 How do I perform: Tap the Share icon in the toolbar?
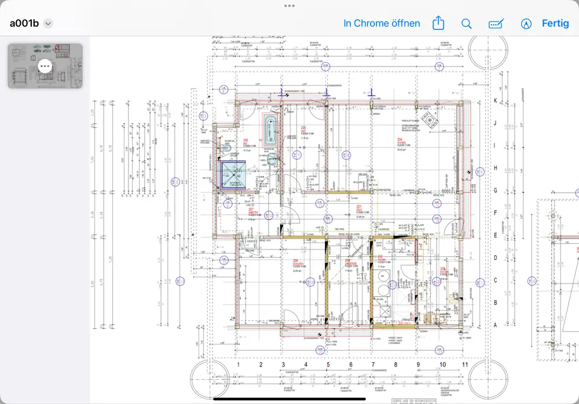[x=438, y=24]
